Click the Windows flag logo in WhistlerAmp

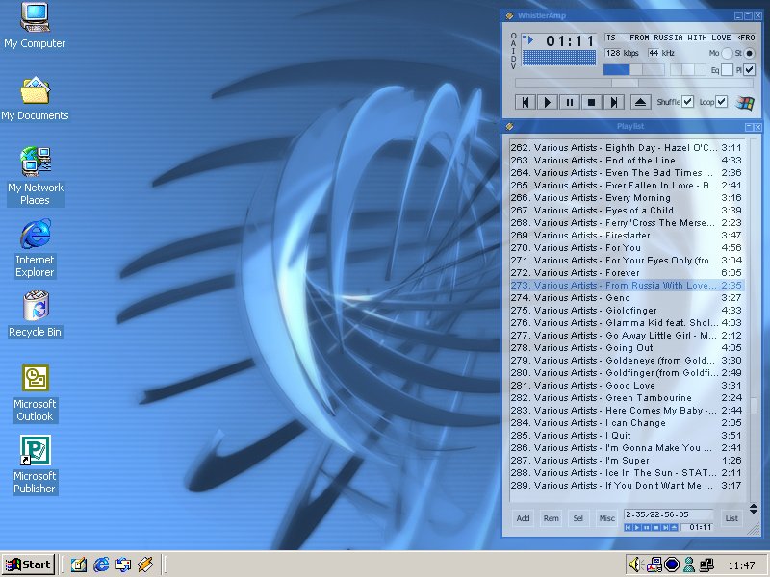coord(745,102)
